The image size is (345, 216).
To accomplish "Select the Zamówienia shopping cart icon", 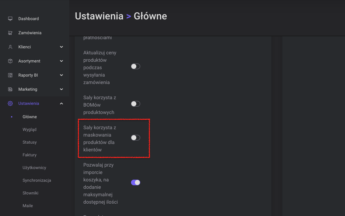I will click(x=10, y=32).
